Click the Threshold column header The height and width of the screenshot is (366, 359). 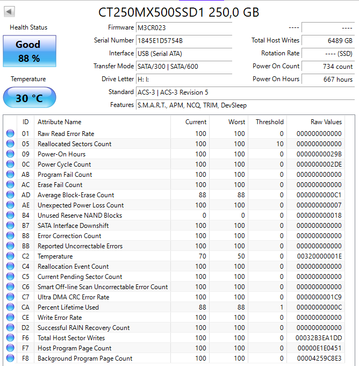269,122
